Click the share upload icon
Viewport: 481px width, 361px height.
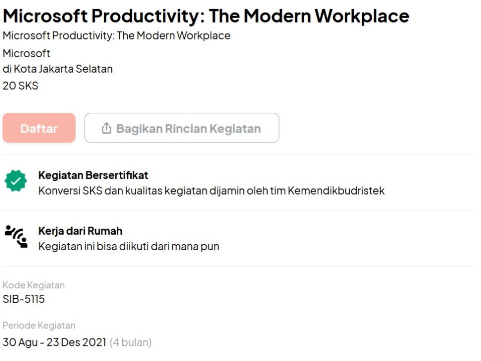pyautogui.click(x=106, y=128)
